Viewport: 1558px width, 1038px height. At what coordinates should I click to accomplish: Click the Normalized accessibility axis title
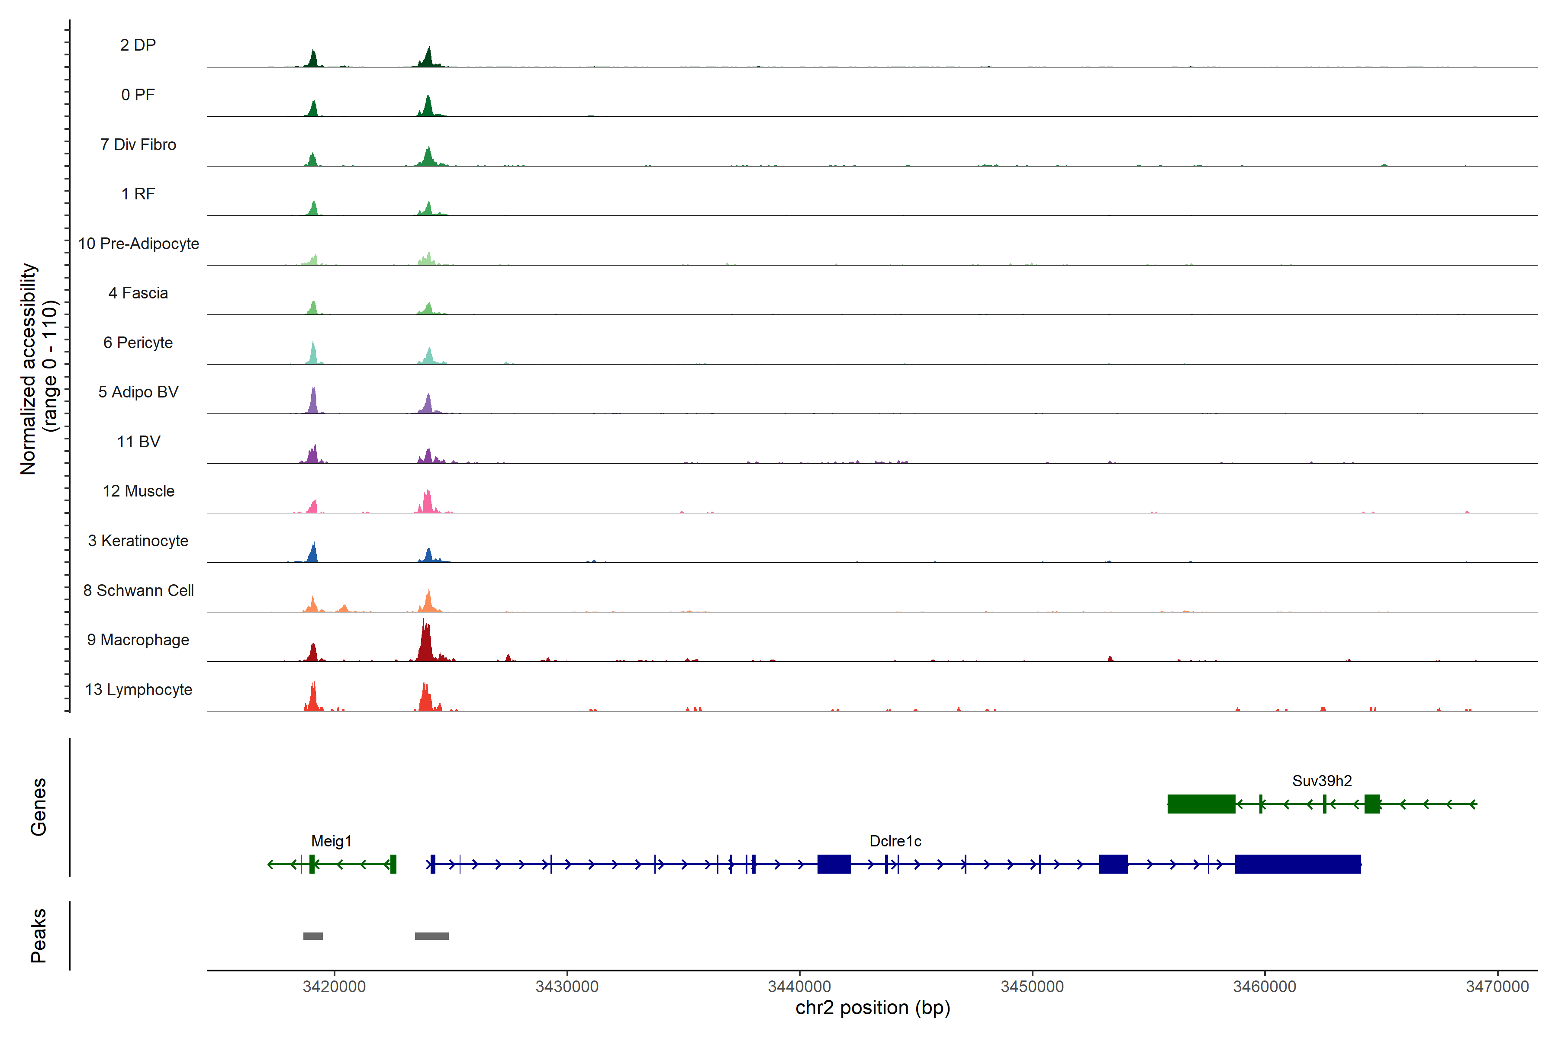28,369
